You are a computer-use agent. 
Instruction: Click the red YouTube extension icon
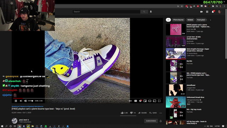pos(198,6)
